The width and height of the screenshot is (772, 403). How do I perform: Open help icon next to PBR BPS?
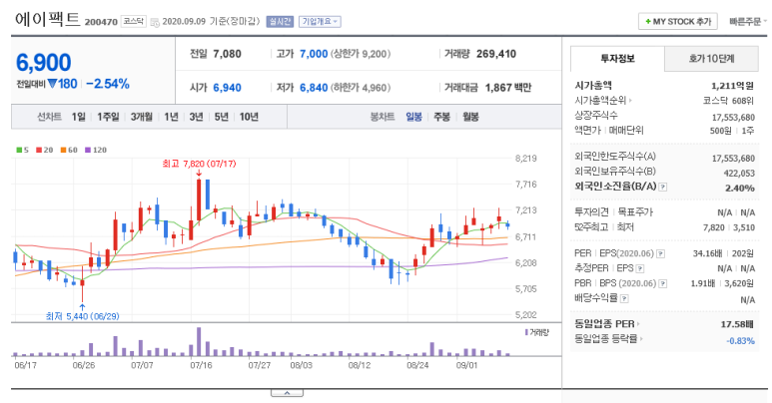click(663, 284)
